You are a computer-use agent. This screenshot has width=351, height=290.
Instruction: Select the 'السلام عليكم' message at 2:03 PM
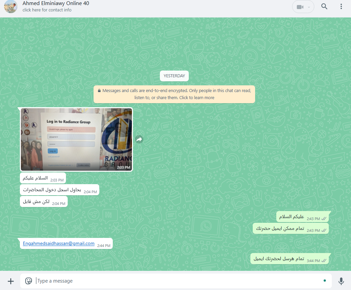(43, 178)
